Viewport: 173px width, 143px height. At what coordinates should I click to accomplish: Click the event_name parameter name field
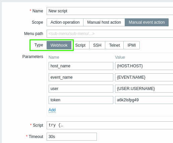tap(81, 77)
